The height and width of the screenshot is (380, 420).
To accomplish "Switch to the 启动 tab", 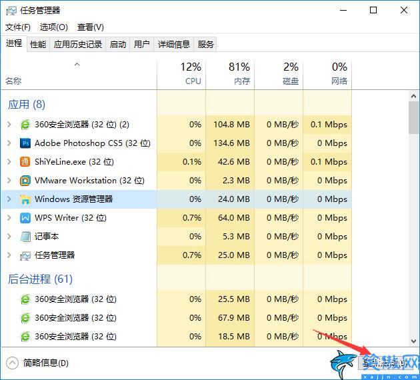I will [x=118, y=44].
